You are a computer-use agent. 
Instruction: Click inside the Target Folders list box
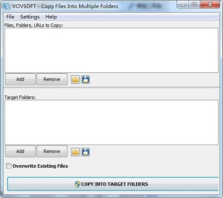(111, 122)
